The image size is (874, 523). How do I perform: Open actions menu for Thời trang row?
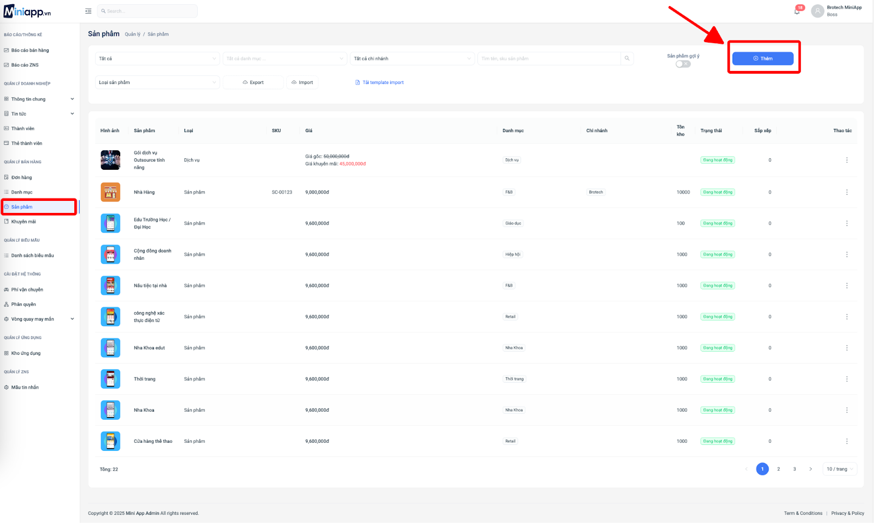(847, 379)
